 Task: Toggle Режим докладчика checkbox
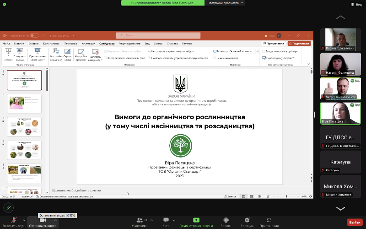(215, 58)
